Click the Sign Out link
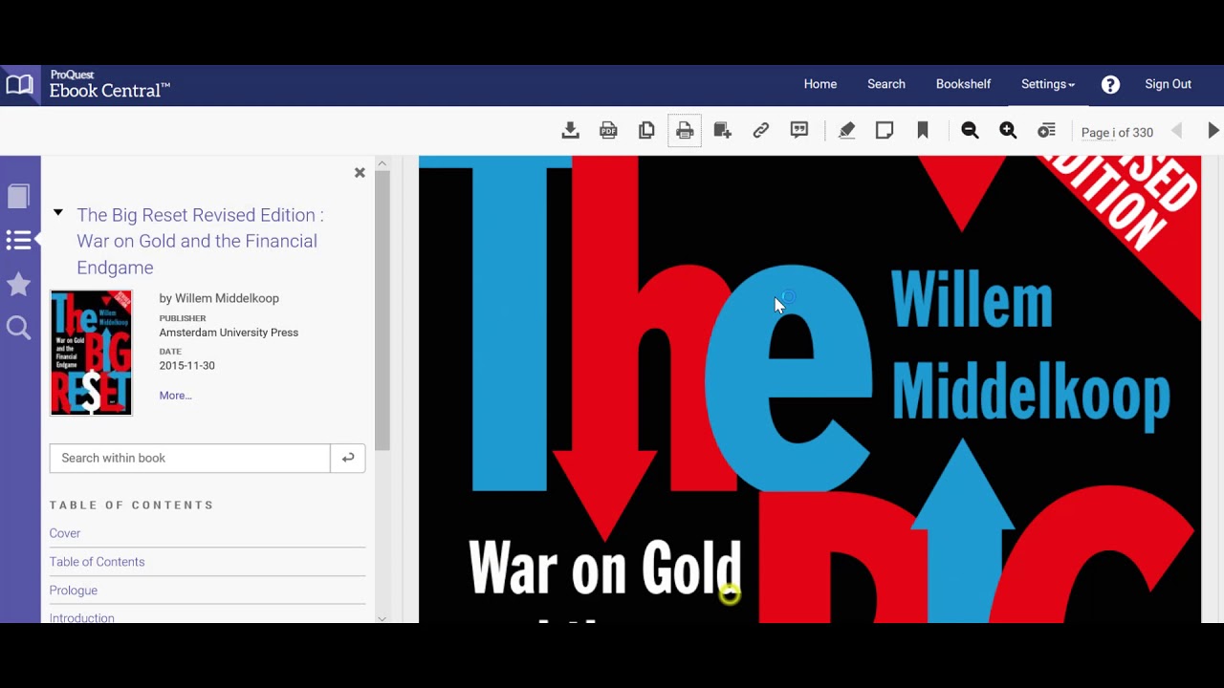Image resolution: width=1224 pixels, height=688 pixels. coord(1169,84)
